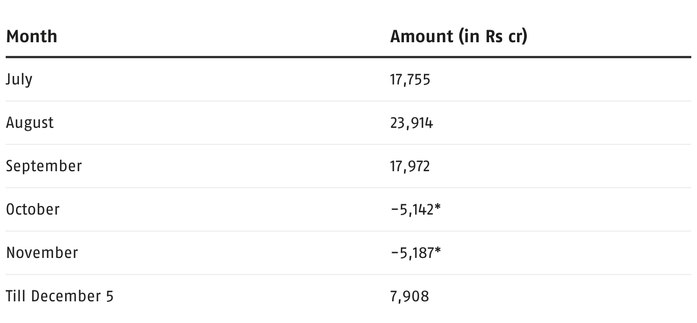Click the 17,972 amount value
This screenshot has height=323, width=697.
coord(410,166)
